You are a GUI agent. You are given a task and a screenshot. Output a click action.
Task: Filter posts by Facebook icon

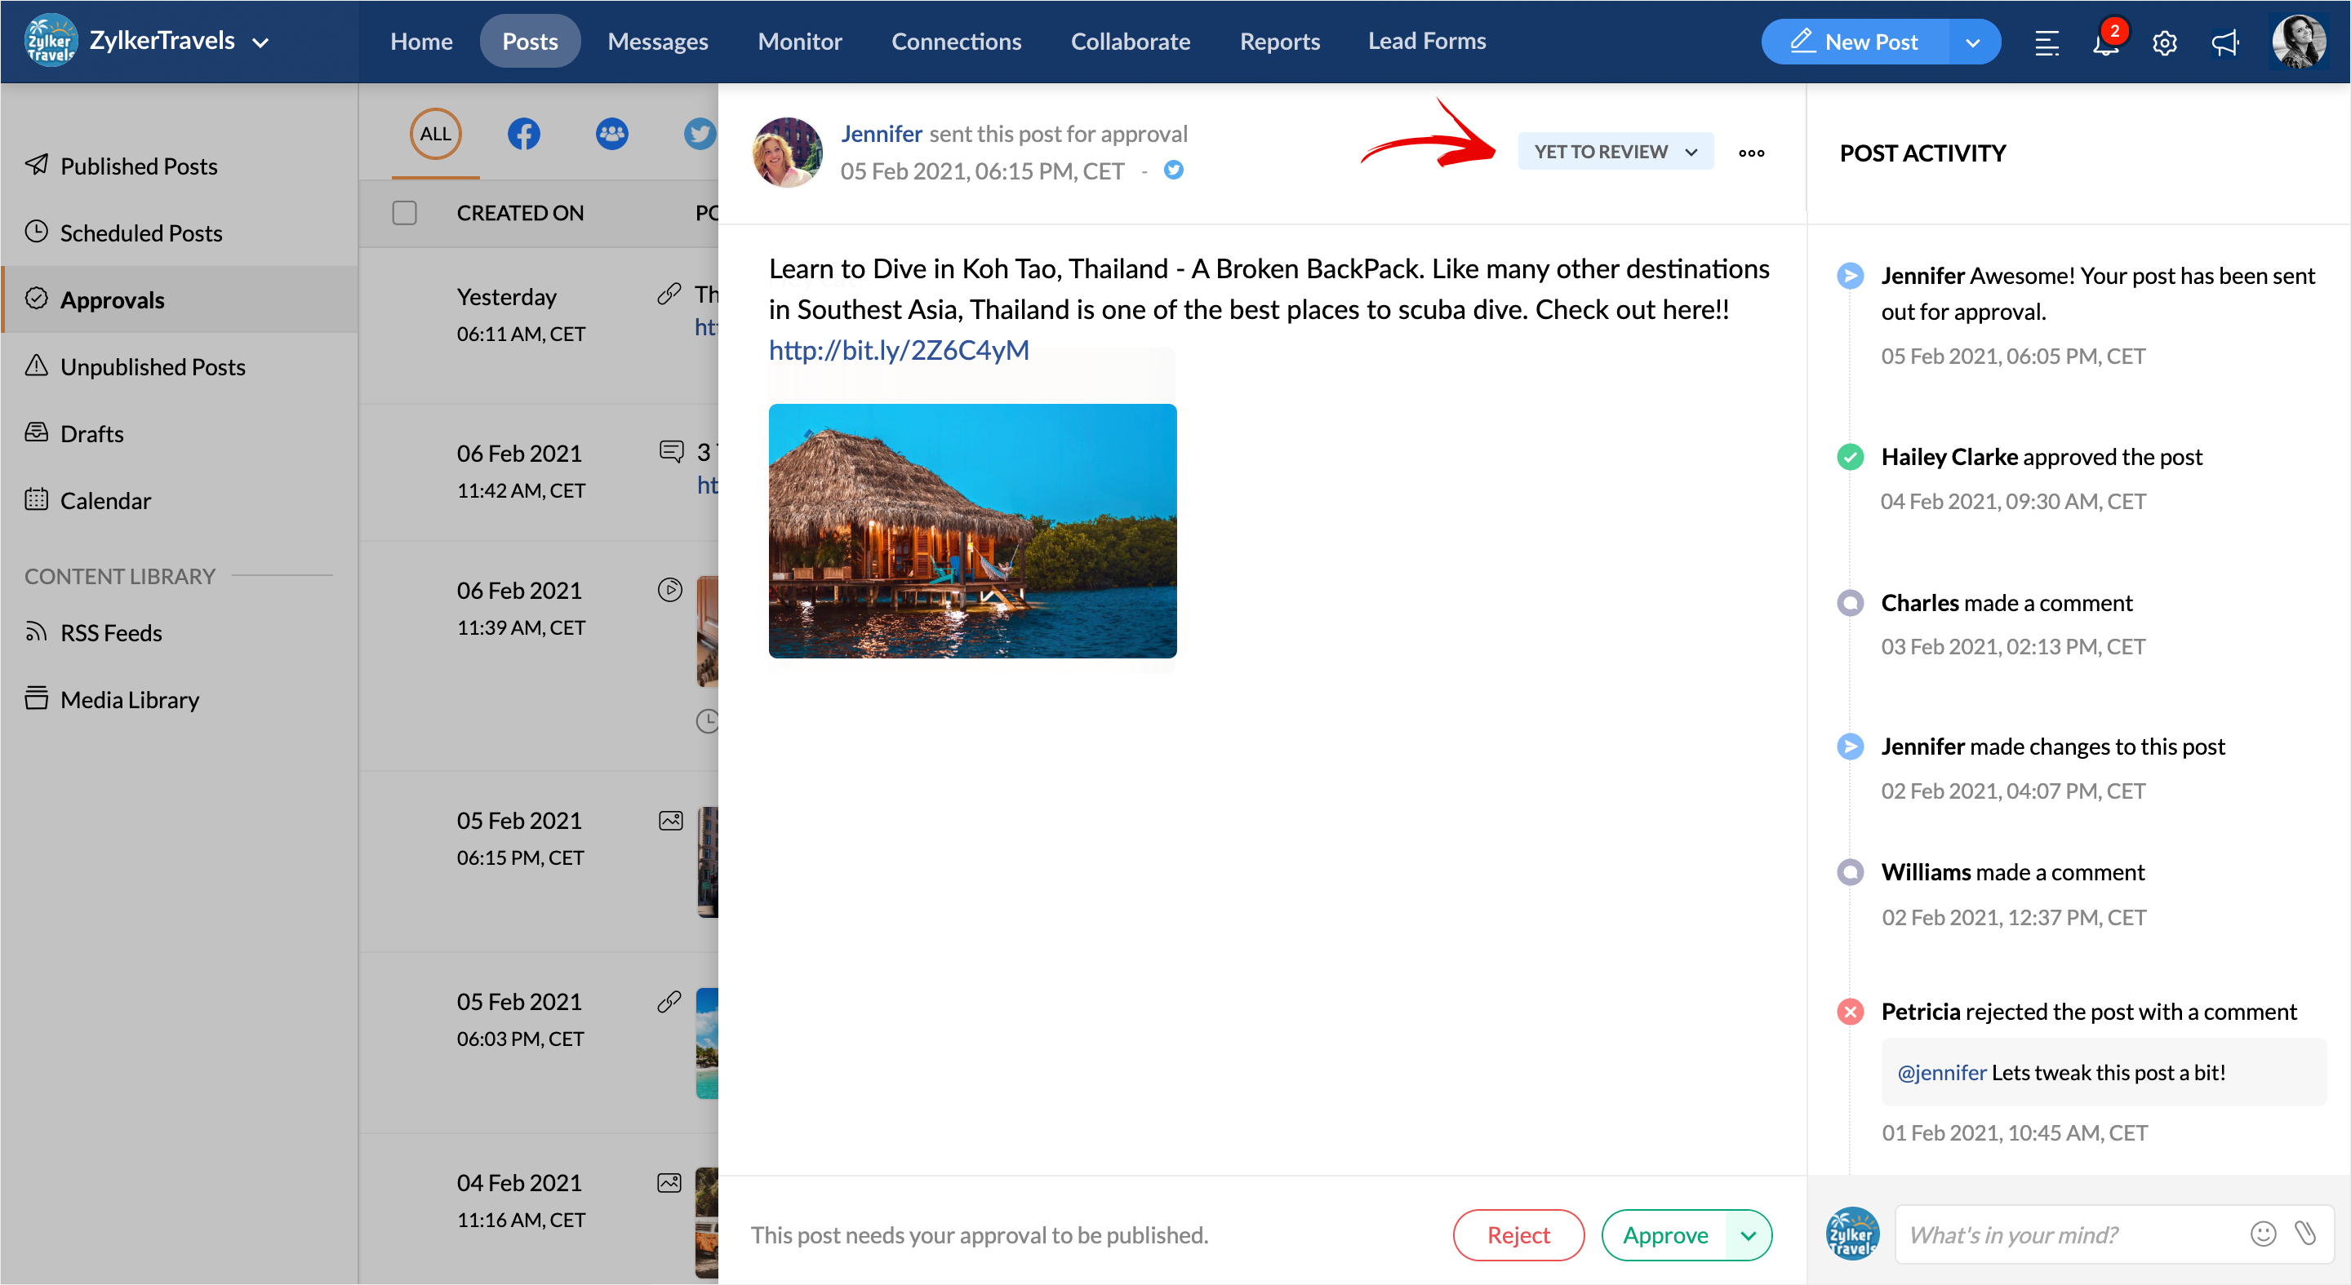coord(523,134)
